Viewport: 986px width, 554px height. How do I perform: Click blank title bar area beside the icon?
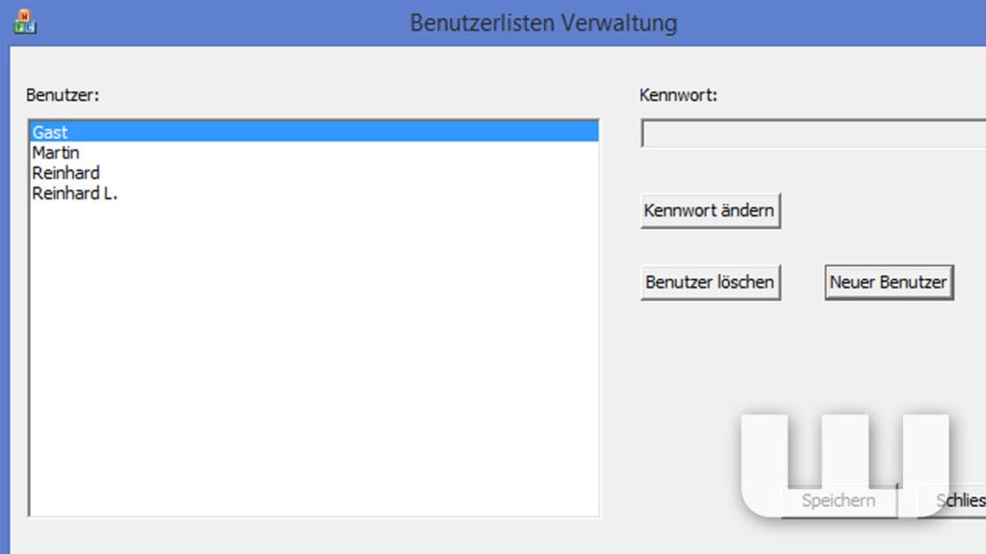click(221, 23)
